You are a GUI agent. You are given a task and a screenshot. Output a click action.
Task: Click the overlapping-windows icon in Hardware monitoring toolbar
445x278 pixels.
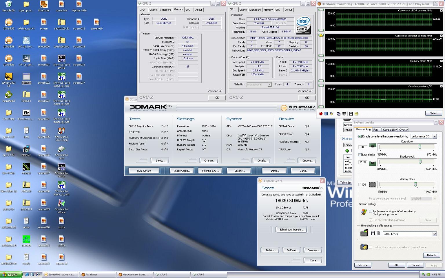(x=338, y=114)
